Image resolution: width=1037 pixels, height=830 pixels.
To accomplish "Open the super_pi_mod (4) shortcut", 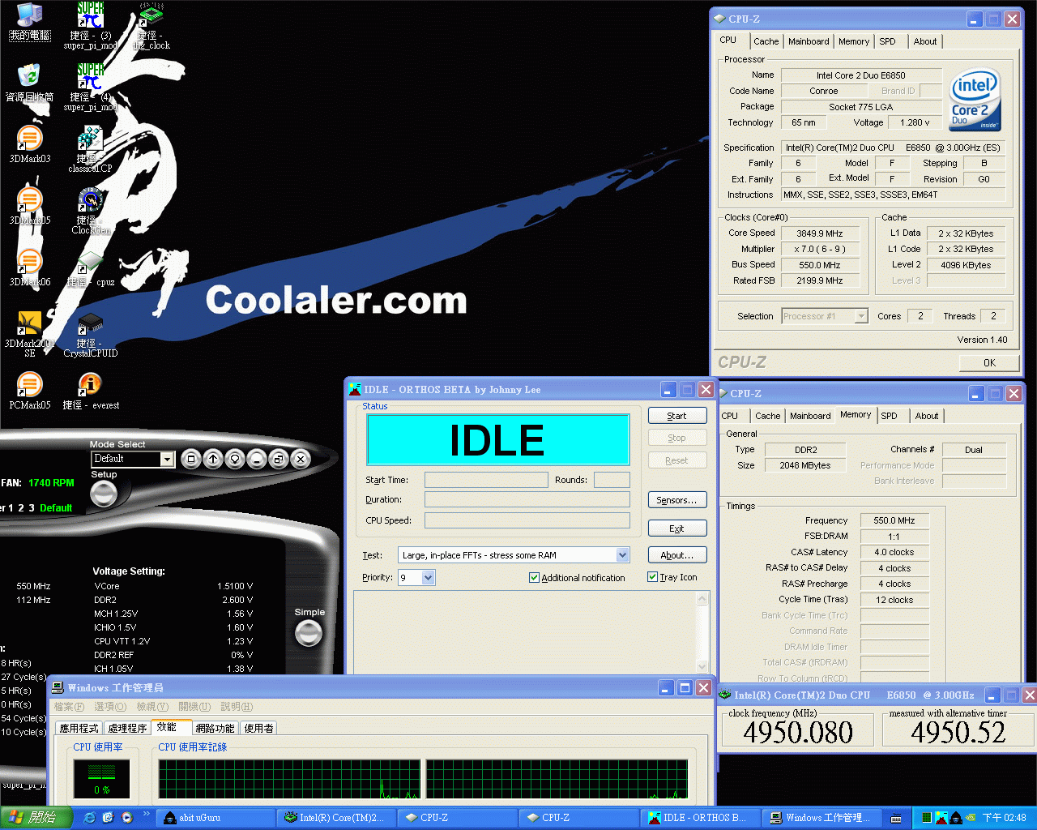I will 90,88.
